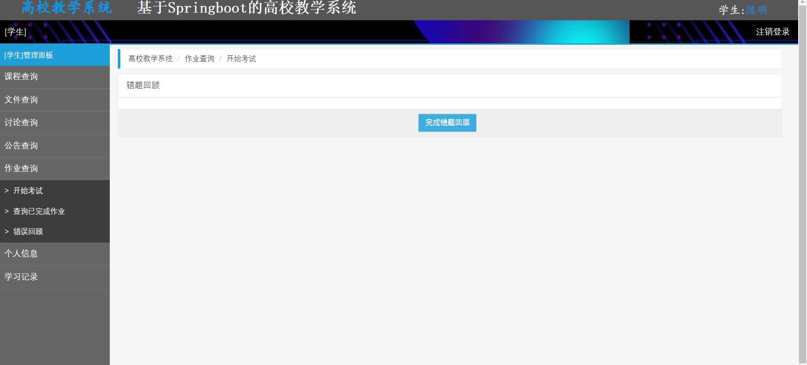This screenshot has width=807, height=365.
Task: Open 公告查询 in the sidebar
Action: pyautogui.click(x=55, y=146)
